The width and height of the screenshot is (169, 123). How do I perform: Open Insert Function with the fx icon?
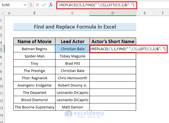point(50,5)
